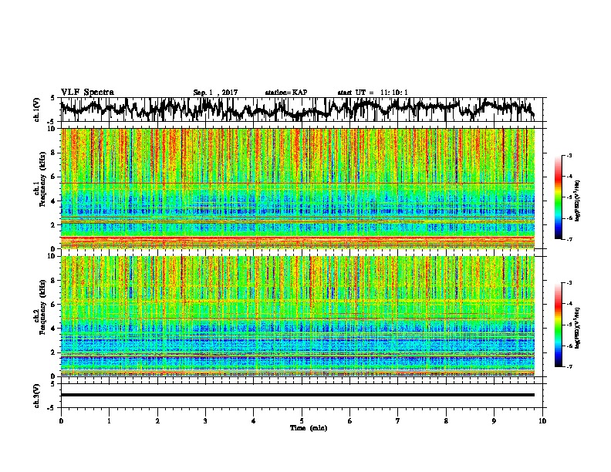611x472 pixels.
Task: Click the ch.1 voltage waveform trace
Action: coord(297,110)
